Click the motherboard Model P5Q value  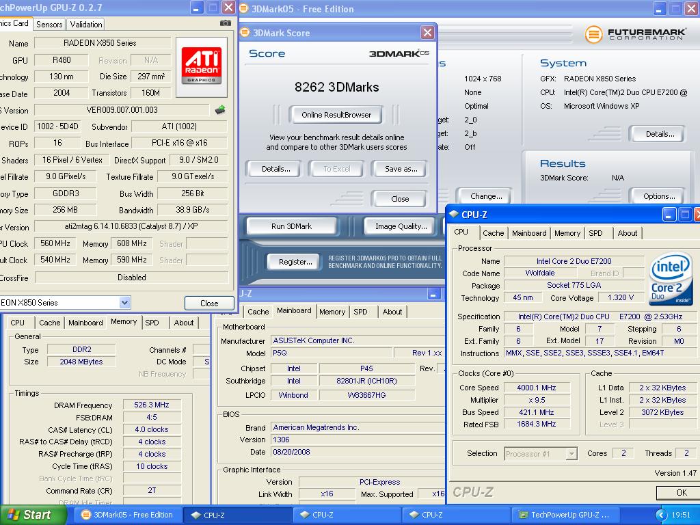point(332,353)
